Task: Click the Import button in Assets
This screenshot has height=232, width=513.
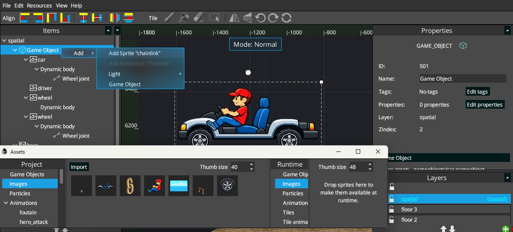Action: tap(79, 167)
